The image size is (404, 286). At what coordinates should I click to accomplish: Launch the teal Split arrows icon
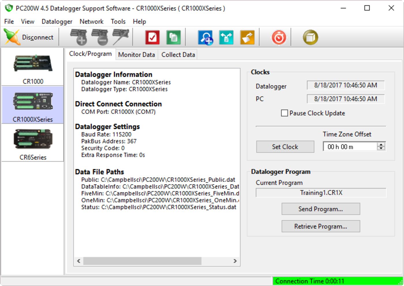pos(226,37)
